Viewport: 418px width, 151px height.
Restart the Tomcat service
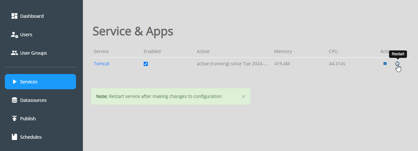pos(397,64)
